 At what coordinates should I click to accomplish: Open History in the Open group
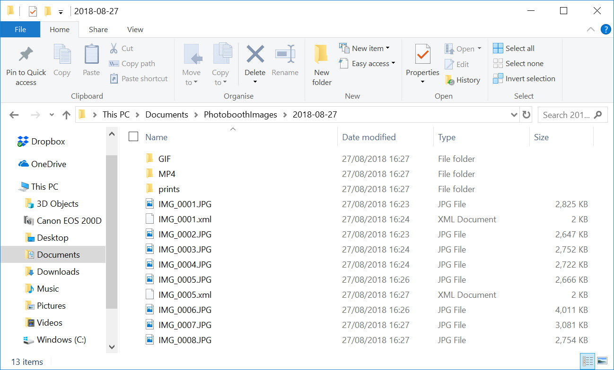[463, 80]
